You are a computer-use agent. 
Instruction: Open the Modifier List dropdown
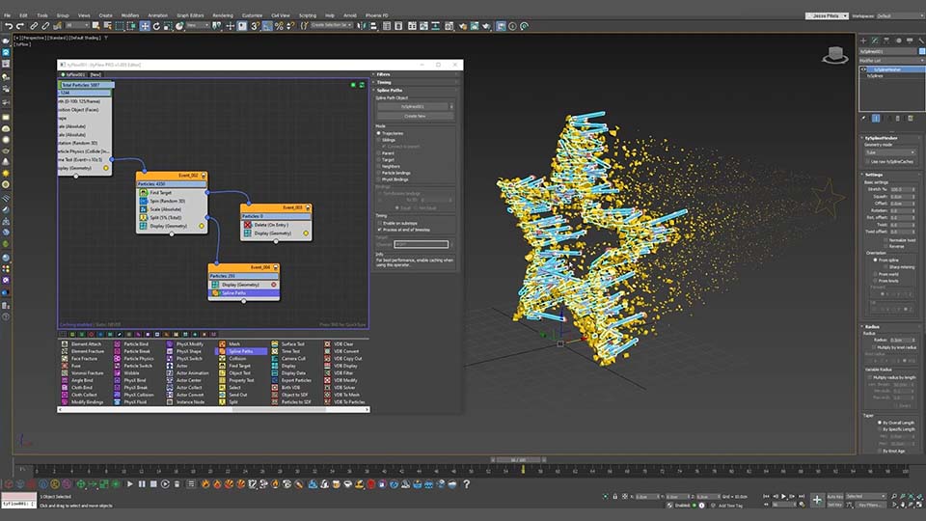click(891, 60)
